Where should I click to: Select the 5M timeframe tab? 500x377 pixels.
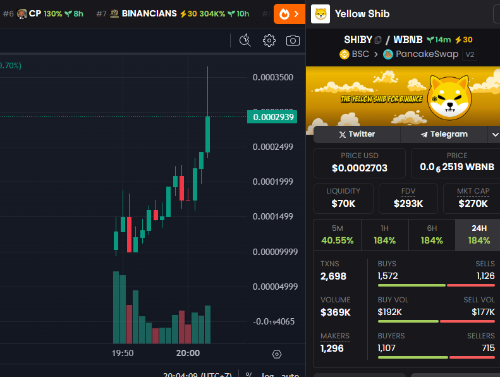[338, 235]
